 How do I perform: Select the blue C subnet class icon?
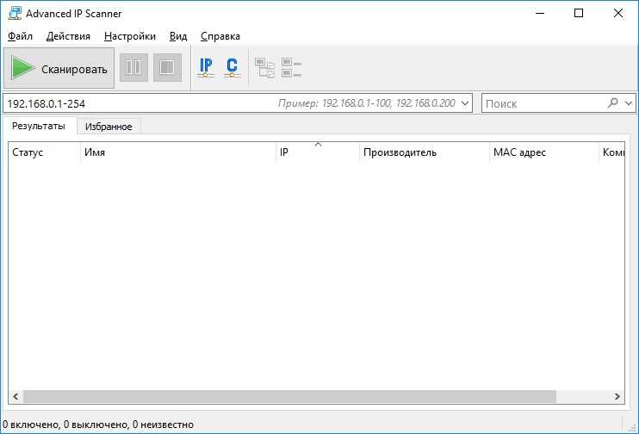pyautogui.click(x=232, y=68)
